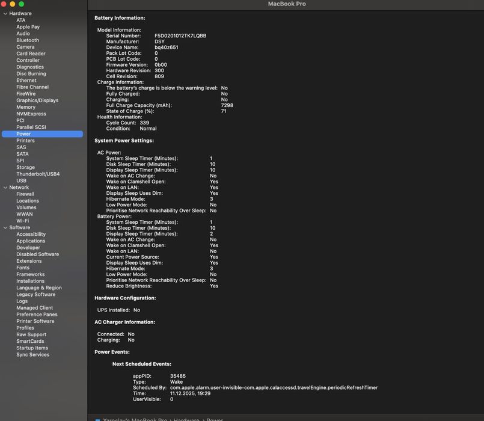Click the scheduled event time 11.12.2025, 19:29
Viewport: 484px width, 421px height.
(x=190, y=394)
